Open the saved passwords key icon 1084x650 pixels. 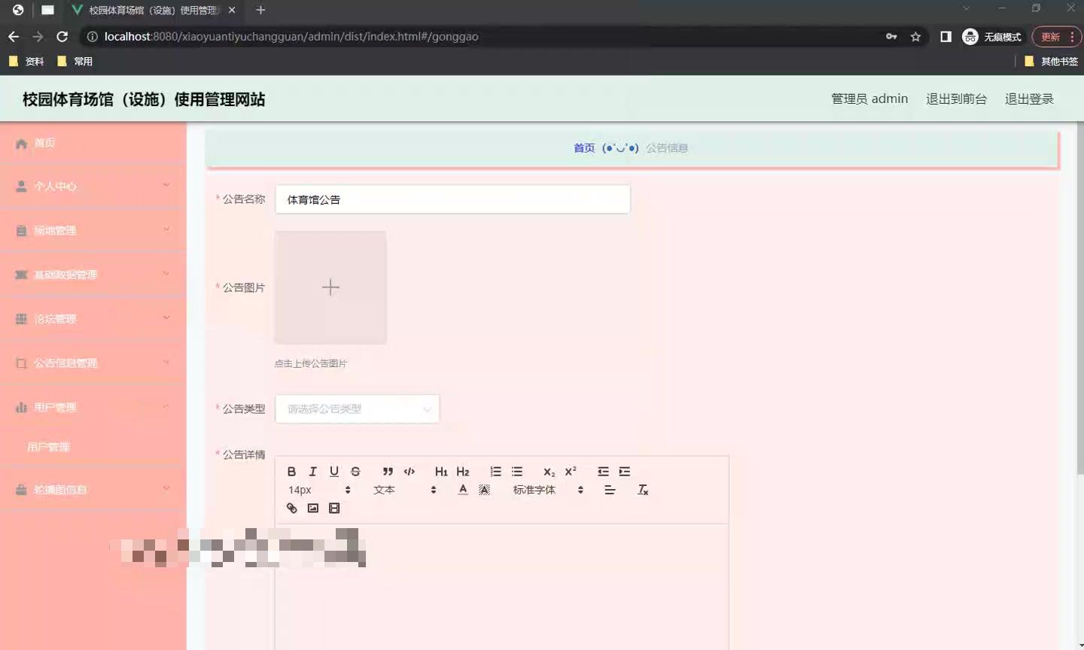pos(891,37)
